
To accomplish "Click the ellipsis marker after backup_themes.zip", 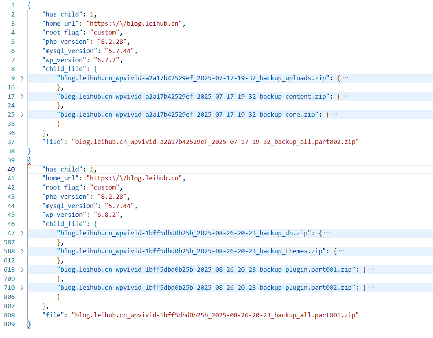I will [x=342, y=251].
